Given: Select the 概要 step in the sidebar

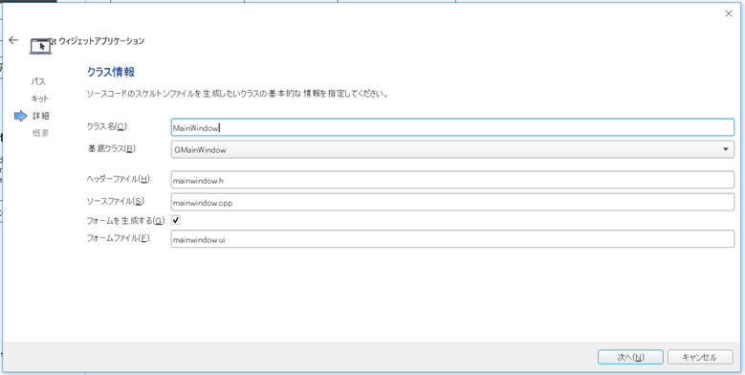Looking at the screenshot, I should [x=40, y=133].
